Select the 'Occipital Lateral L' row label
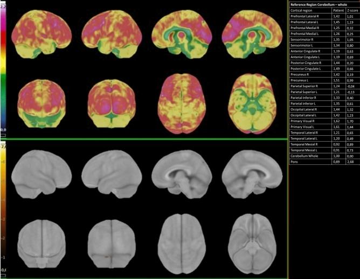Screen dimensions: 360x279 [x=303, y=115]
